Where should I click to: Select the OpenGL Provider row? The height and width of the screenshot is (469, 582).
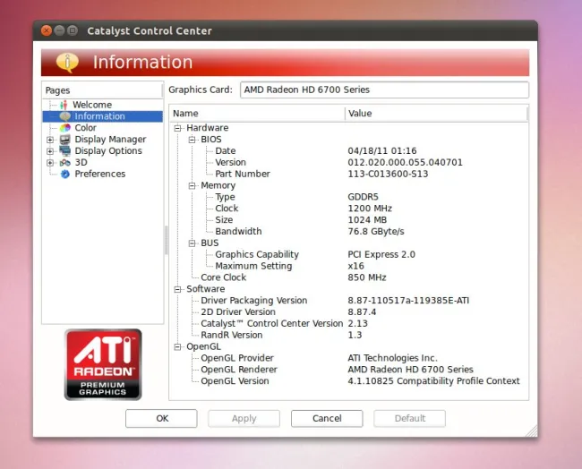click(349, 358)
